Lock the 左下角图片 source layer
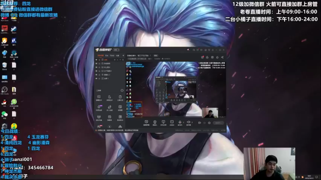Image resolution: width=321 pixels, height=180 pixels. tap(99, 71)
